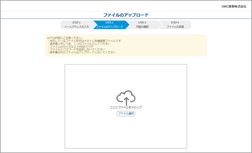Click the ここにファイルをドロップ text

(126, 107)
